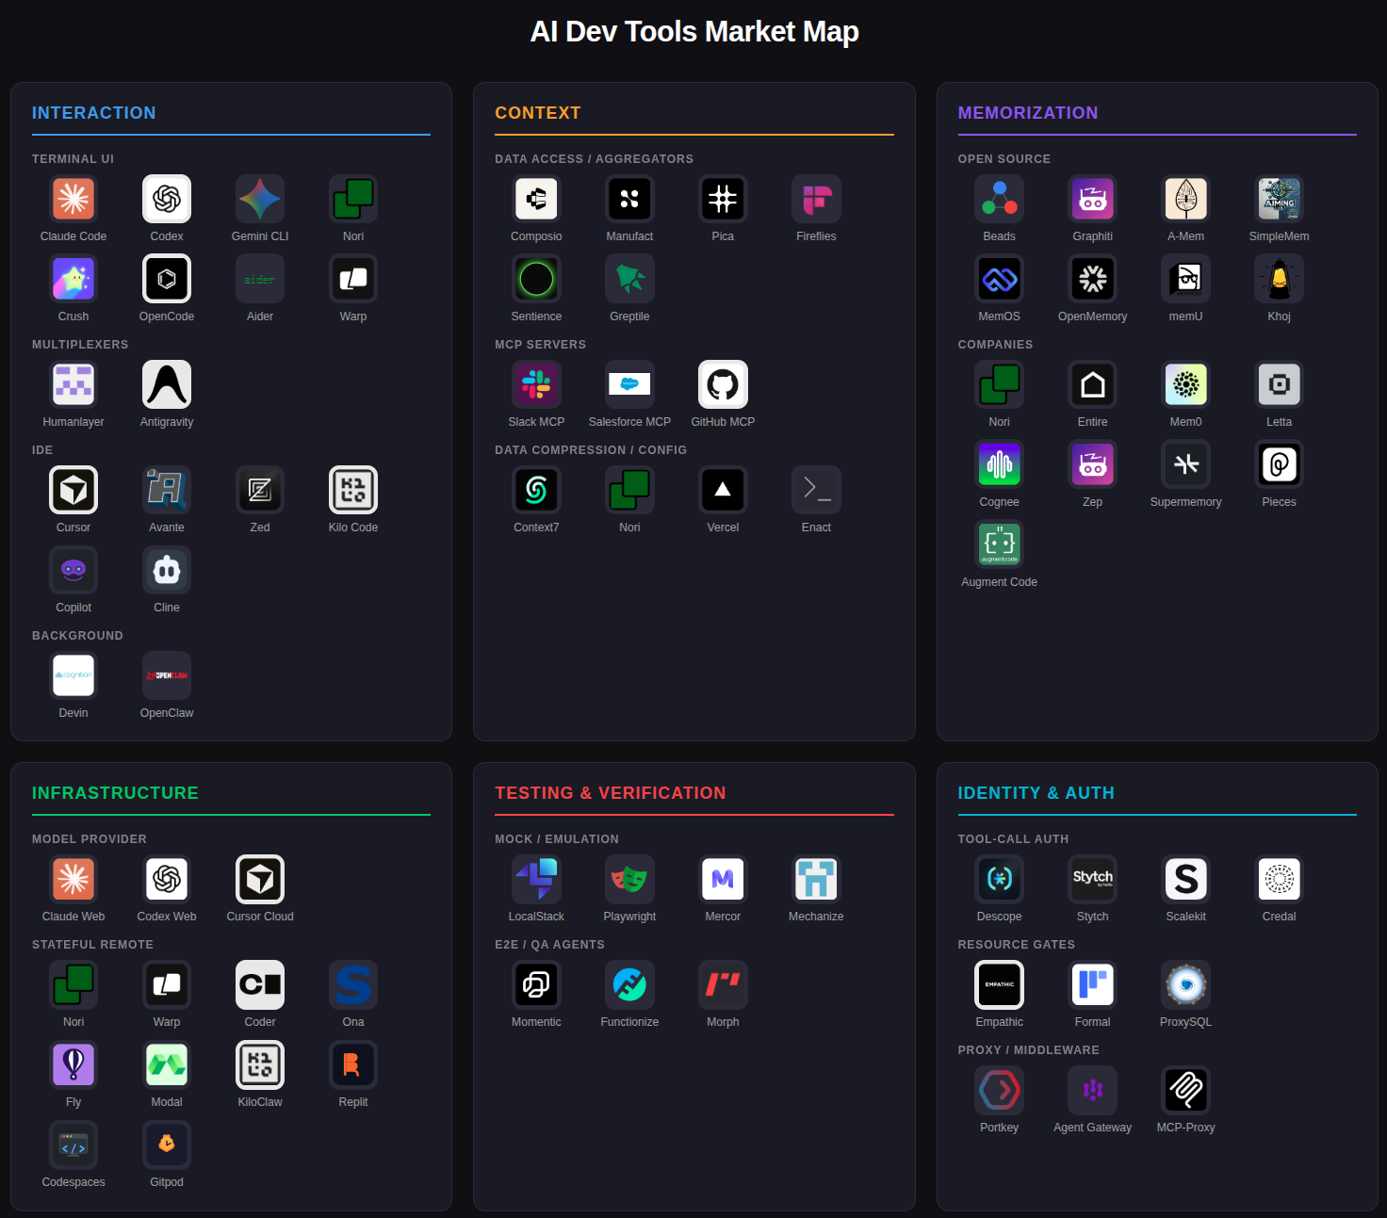
Task: Click the OpenMemory icon
Action: pos(1093,279)
